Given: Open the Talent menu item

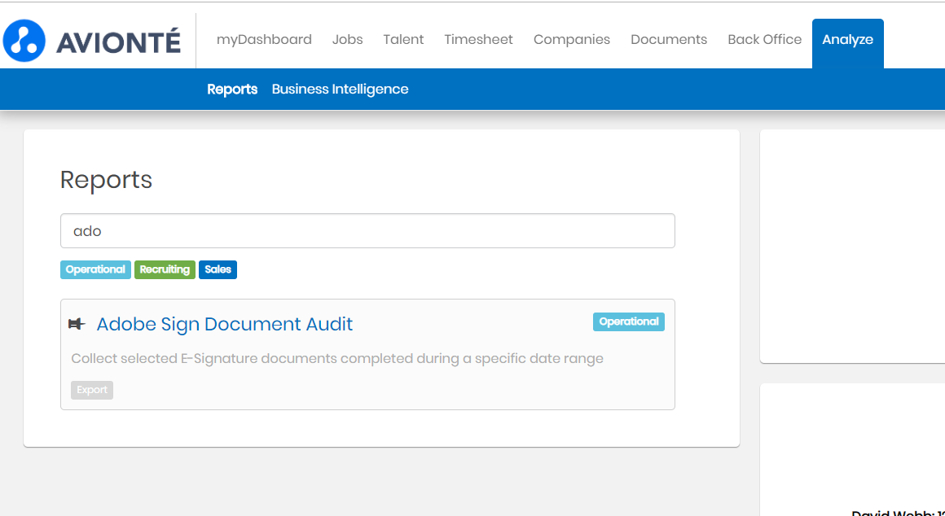Looking at the screenshot, I should tap(403, 40).
